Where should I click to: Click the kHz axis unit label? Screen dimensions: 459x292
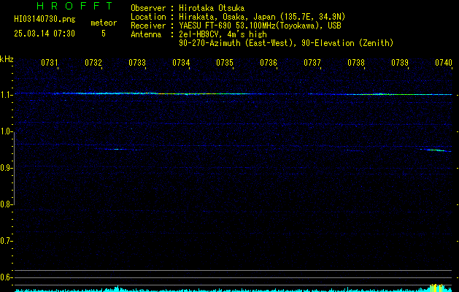7,59
